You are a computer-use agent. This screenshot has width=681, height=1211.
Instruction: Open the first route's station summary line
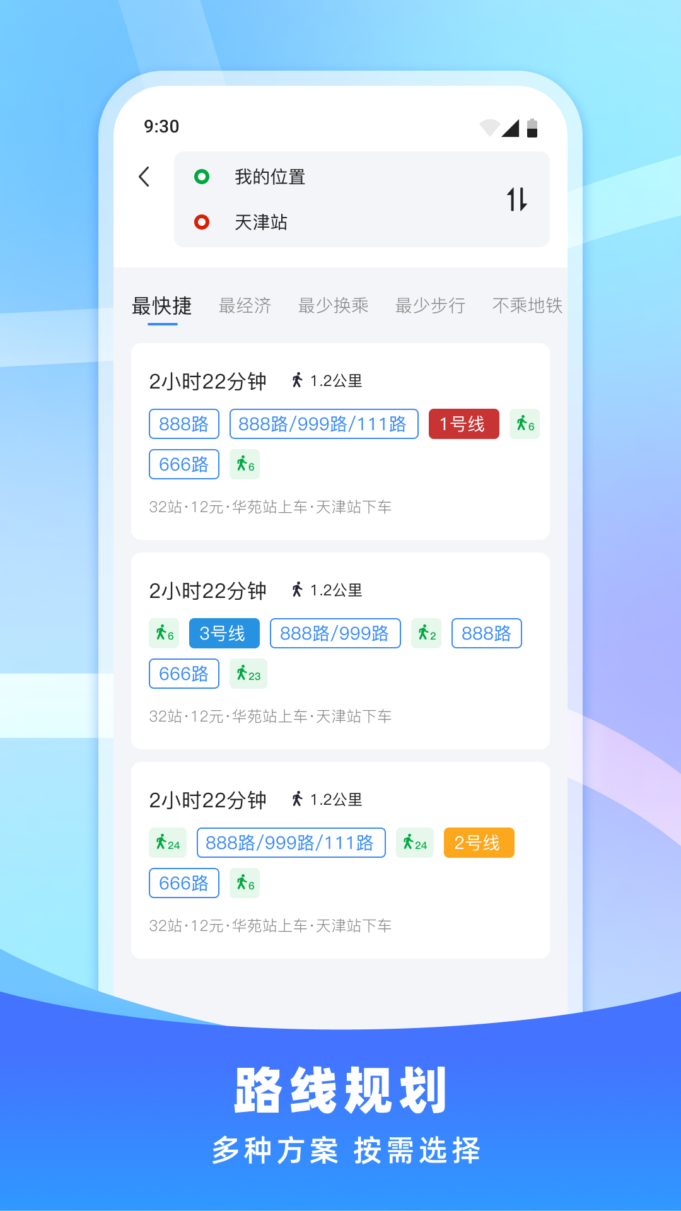pyautogui.click(x=270, y=507)
